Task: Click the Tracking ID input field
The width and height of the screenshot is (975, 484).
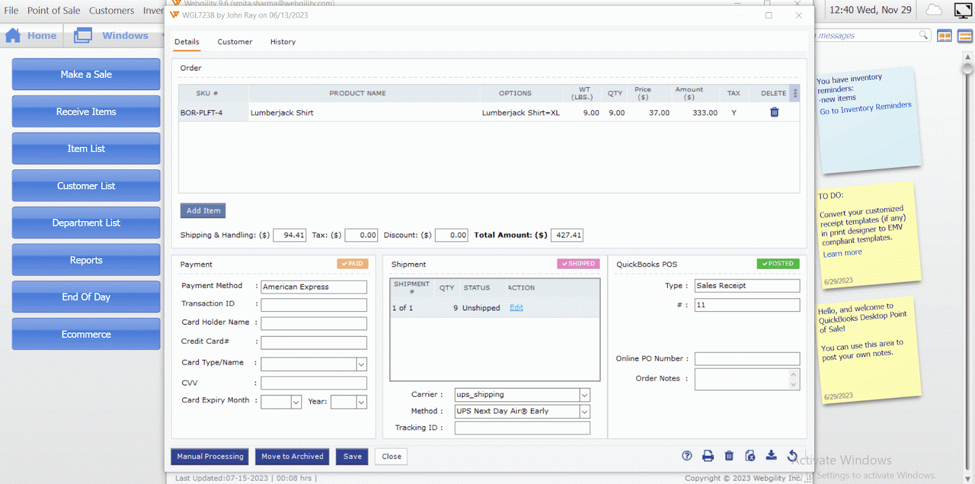Action: pyautogui.click(x=522, y=428)
